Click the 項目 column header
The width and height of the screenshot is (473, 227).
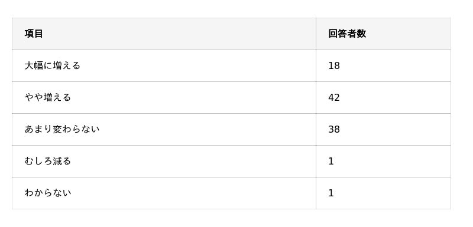point(34,34)
